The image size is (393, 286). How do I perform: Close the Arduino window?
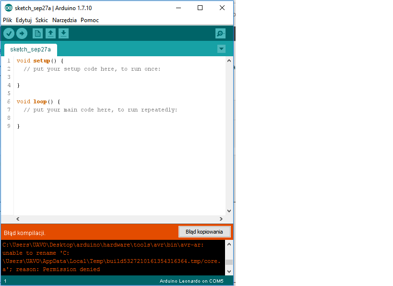222,8
